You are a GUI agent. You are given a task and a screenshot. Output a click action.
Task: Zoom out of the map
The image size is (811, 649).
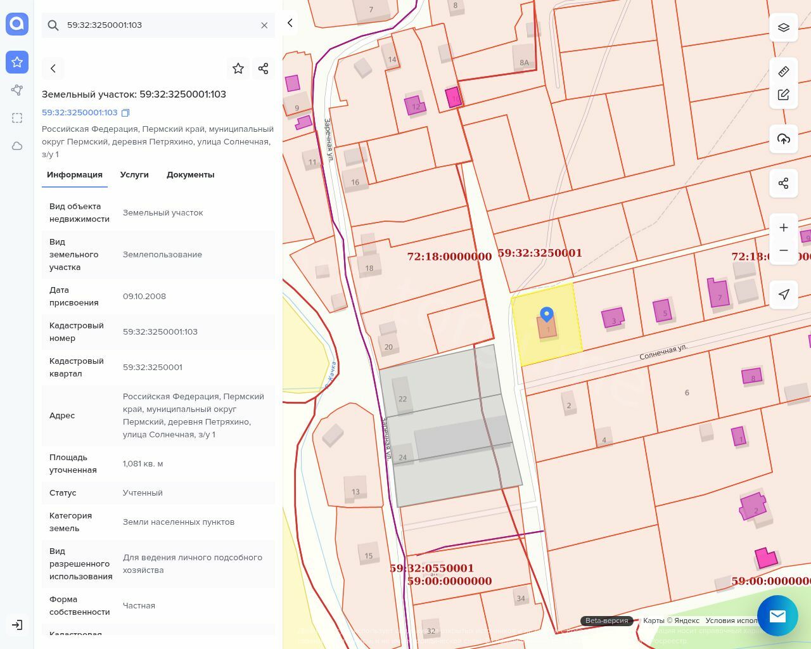784,250
